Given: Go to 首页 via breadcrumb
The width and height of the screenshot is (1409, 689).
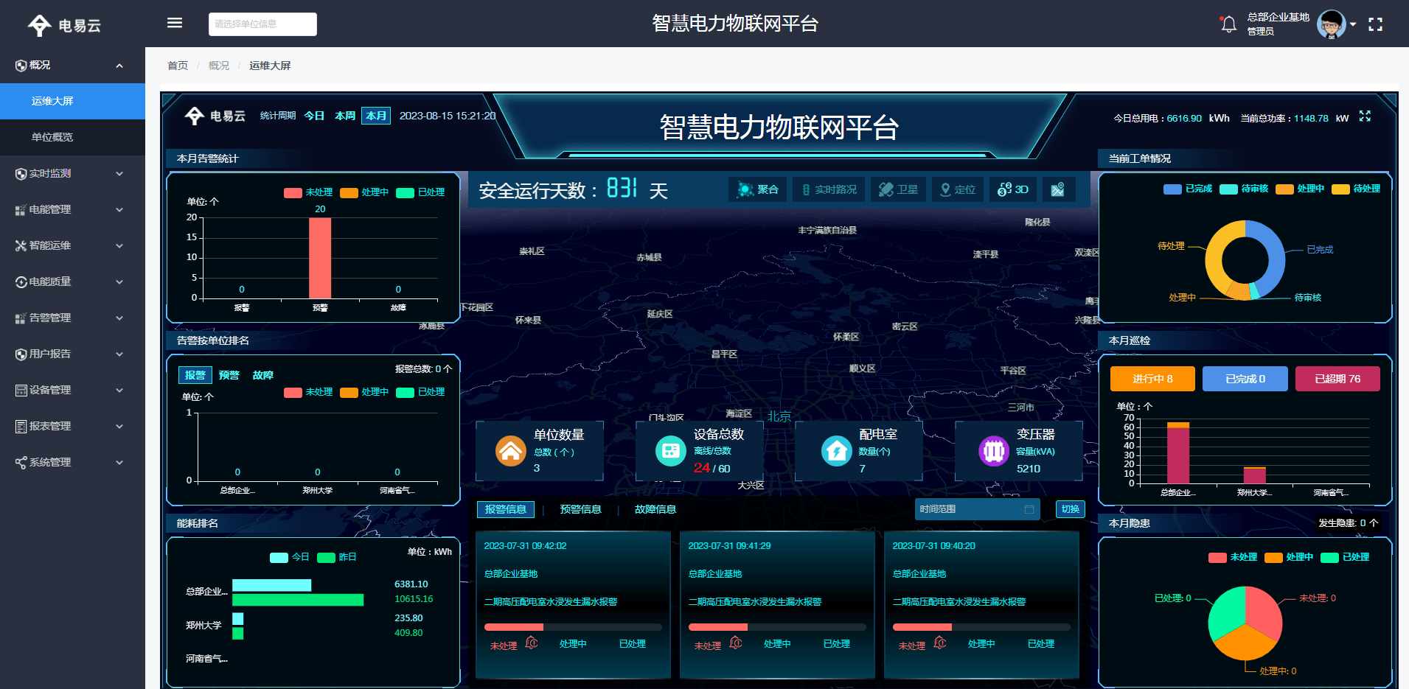Looking at the screenshot, I should point(178,66).
